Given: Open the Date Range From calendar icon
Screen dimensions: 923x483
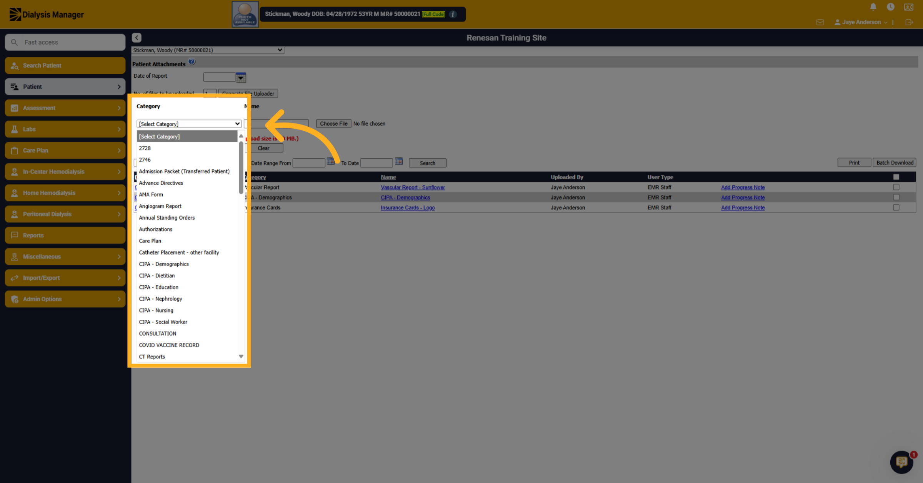Looking at the screenshot, I should 330,161.
